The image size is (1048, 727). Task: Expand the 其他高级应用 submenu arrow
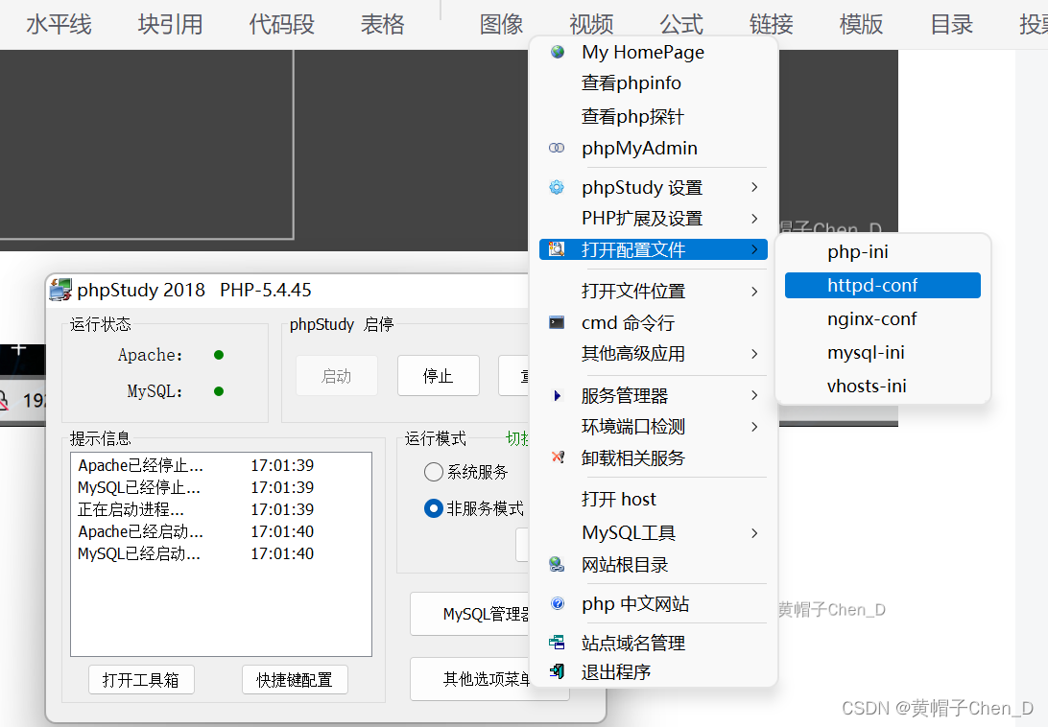point(754,354)
